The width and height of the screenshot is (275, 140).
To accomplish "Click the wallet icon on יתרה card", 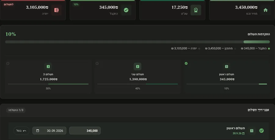I will [x=57, y=10].
